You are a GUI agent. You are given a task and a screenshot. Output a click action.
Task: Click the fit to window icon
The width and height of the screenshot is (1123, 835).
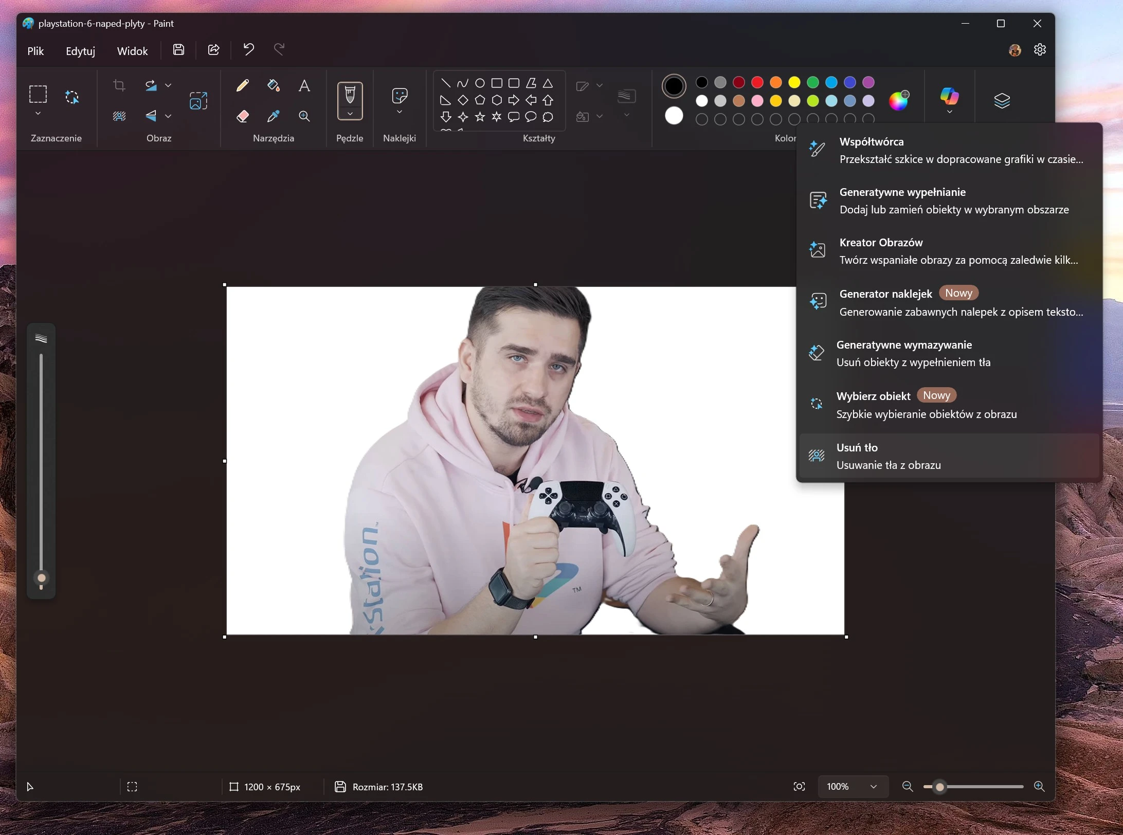tap(799, 787)
